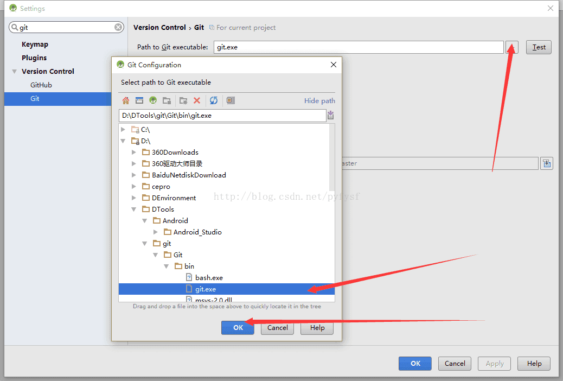Select Version Control in the sidebar

click(x=48, y=72)
